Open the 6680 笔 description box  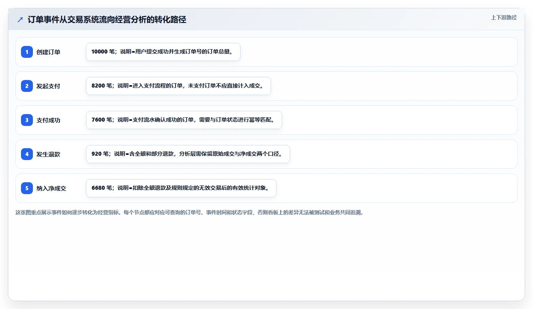[x=181, y=188]
